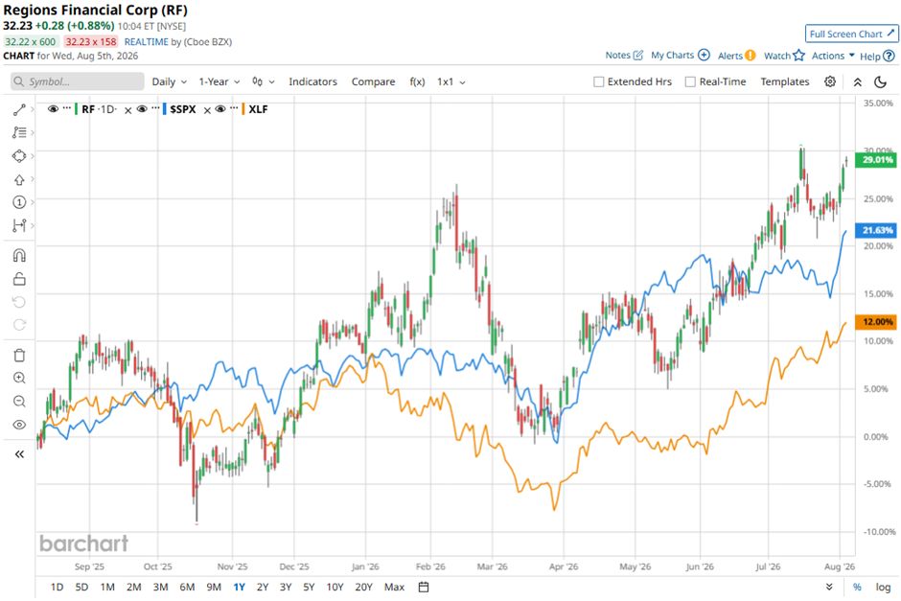Viewport: 901px width, 601px height.
Task: Open the numbered label tool
Action: (19, 202)
